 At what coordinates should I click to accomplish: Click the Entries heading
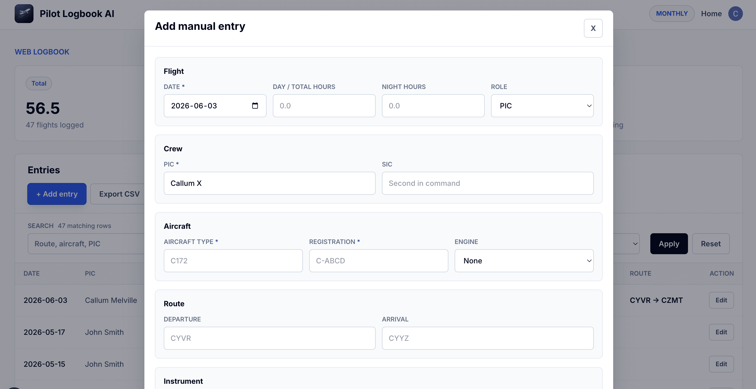[44, 170]
